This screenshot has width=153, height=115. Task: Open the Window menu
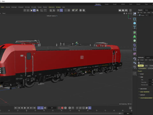58,7
